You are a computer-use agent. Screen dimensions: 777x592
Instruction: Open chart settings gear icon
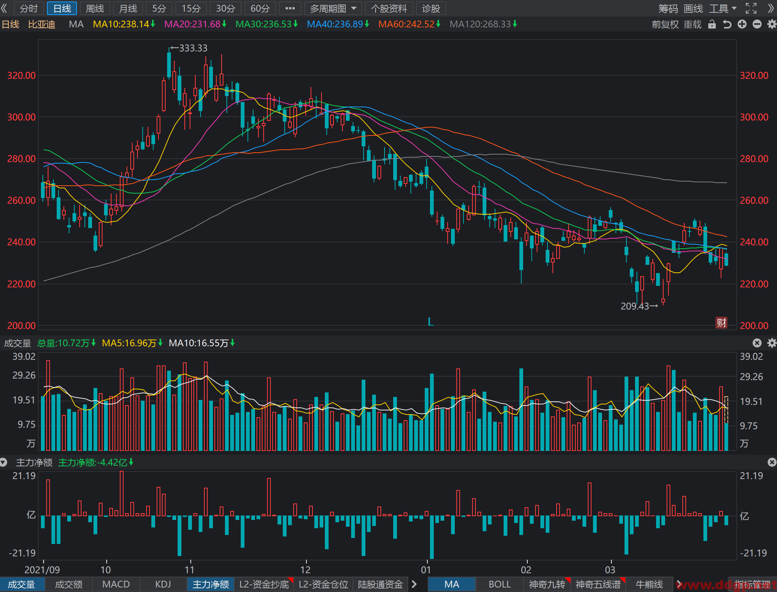tap(772, 24)
